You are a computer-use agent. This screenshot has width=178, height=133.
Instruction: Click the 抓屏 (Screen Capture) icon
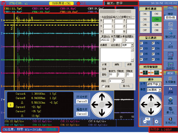click(170, 91)
